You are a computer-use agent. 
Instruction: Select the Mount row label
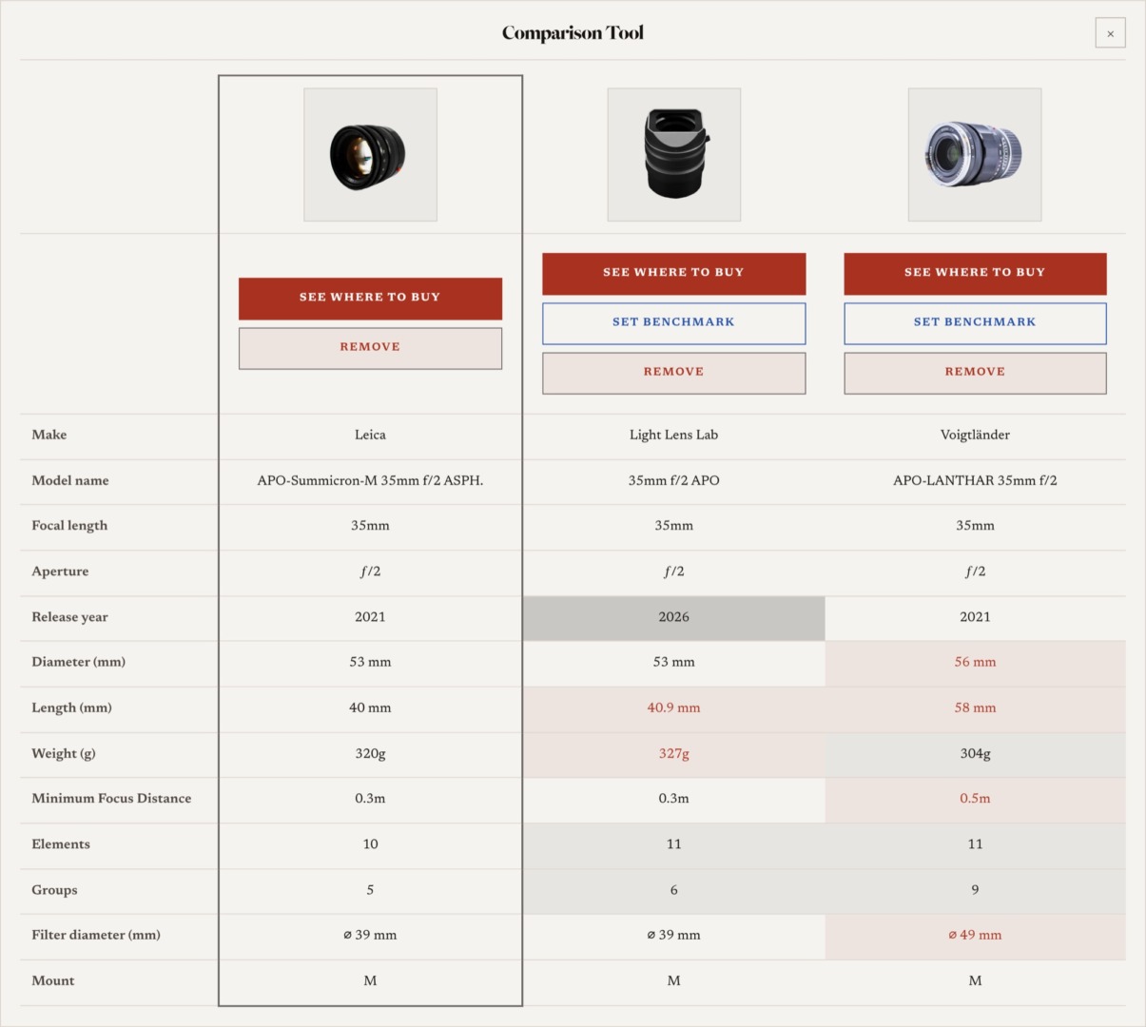[53, 980]
